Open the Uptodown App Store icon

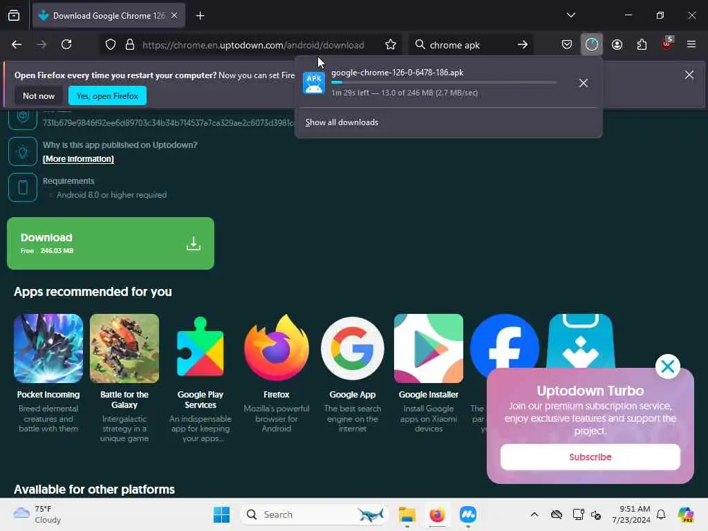point(581,342)
